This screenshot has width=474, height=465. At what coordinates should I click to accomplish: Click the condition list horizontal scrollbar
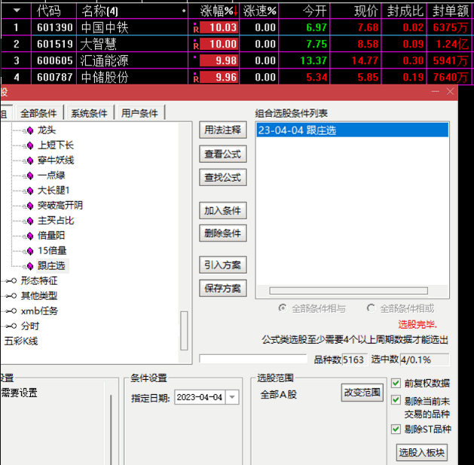pyautogui.click(x=349, y=291)
